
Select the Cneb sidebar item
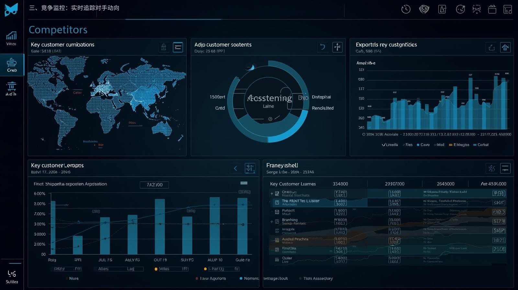[x=12, y=65]
